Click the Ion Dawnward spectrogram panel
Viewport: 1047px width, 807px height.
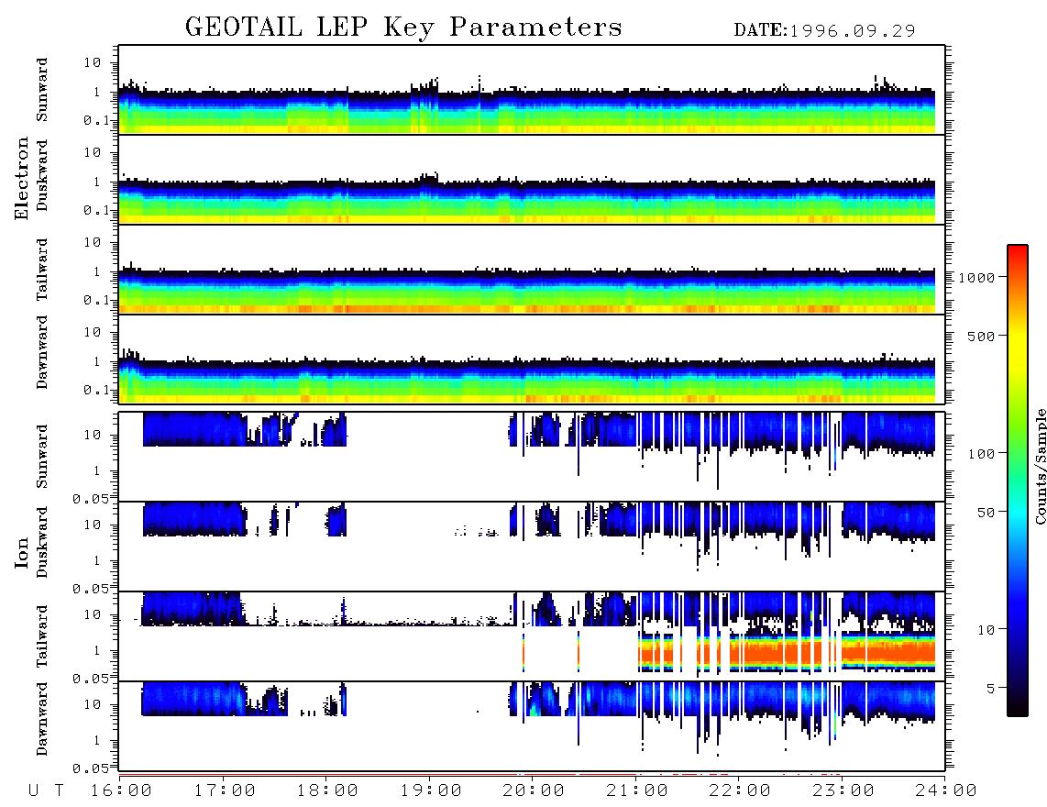(x=532, y=725)
